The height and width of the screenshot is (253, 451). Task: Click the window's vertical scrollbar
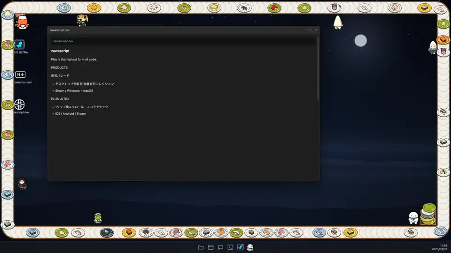pos(318,68)
